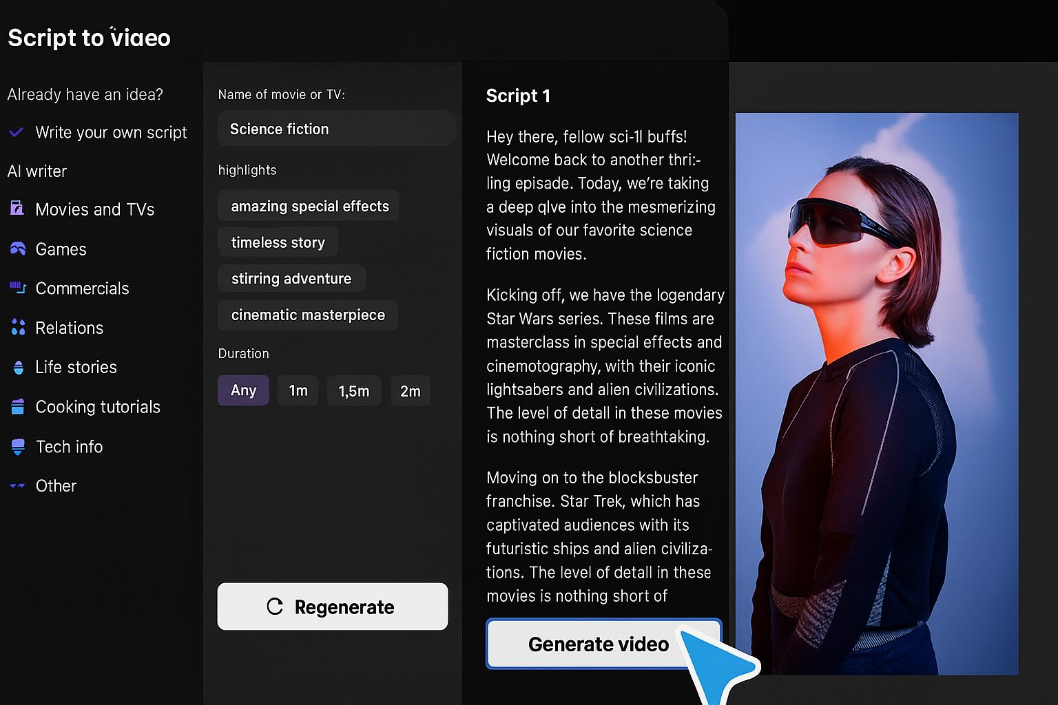1058x705 pixels.
Task: Select the Any duration option
Action: click(x=243, y=390)
